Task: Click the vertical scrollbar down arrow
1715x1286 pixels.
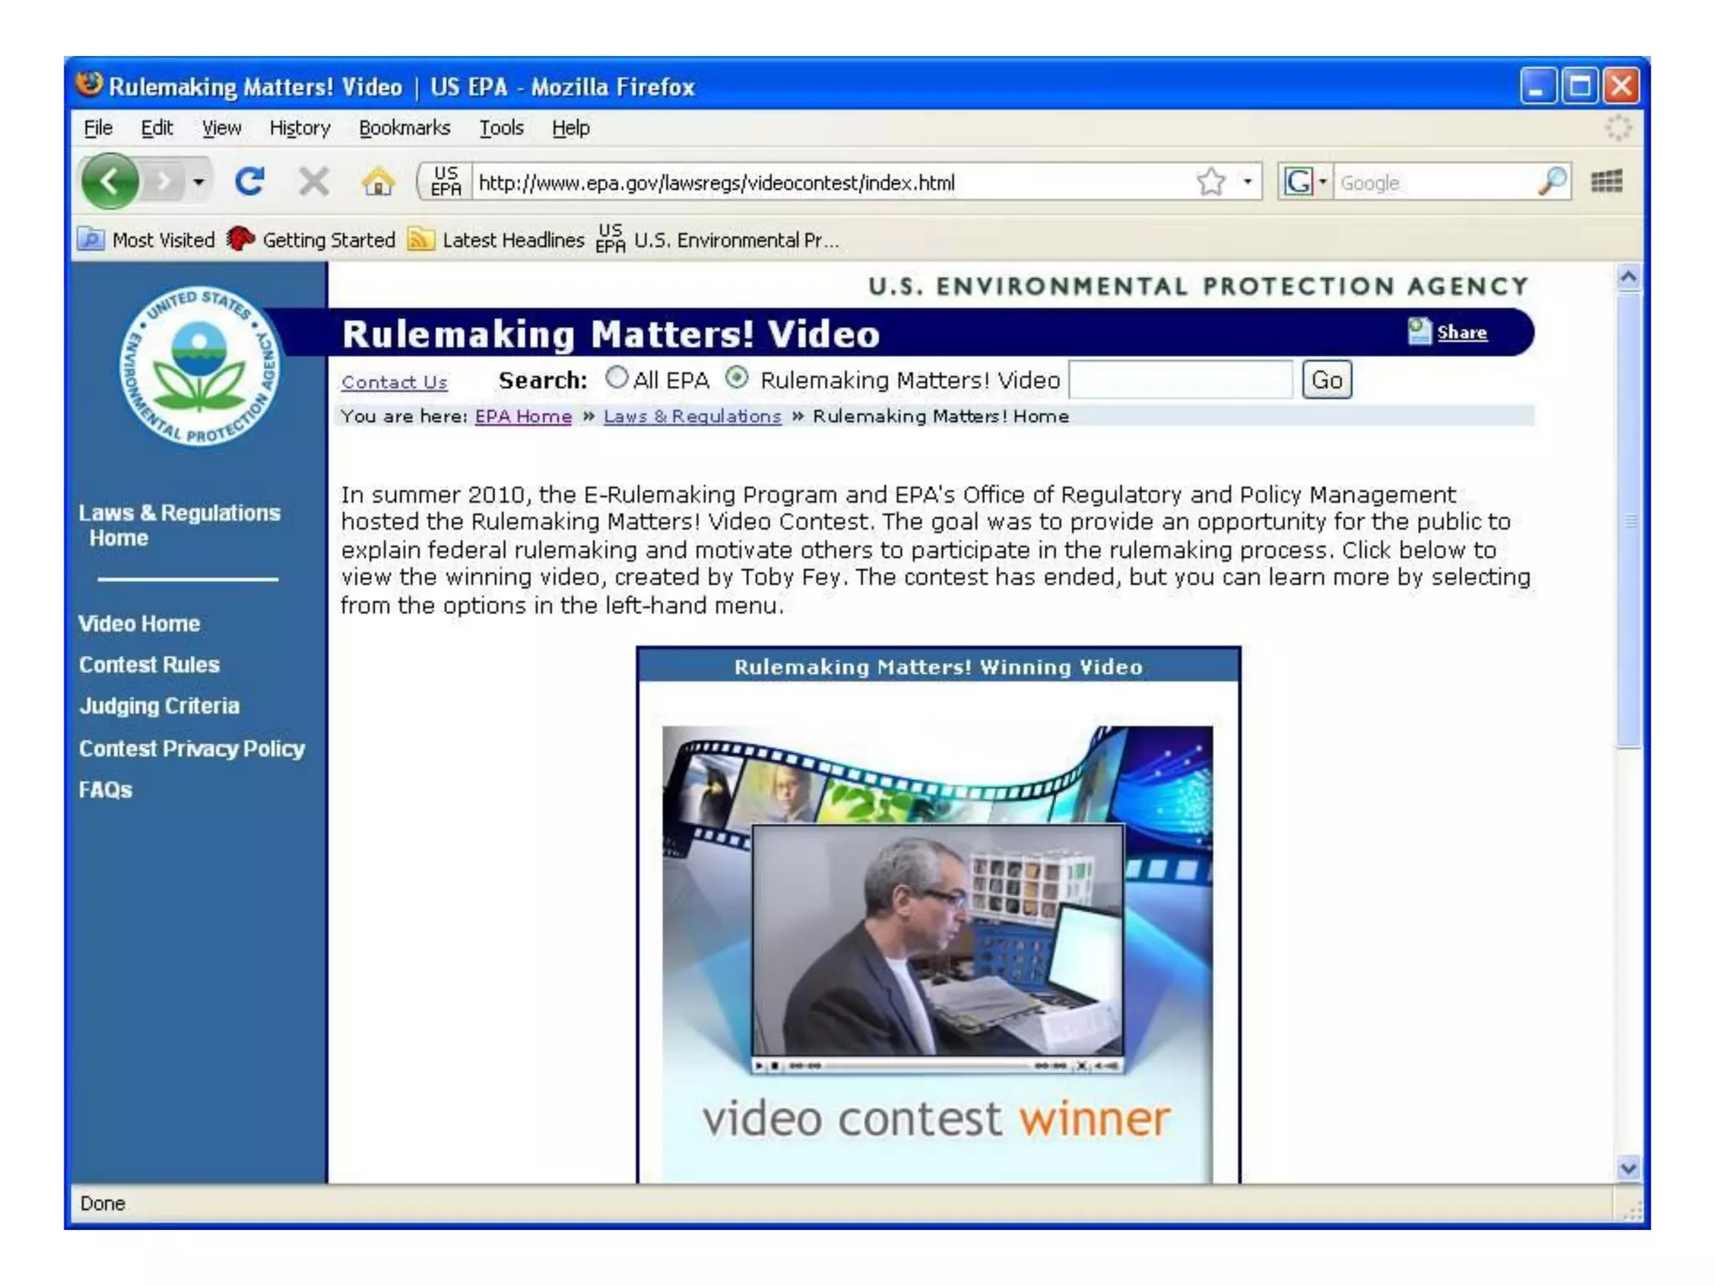Action: pyautogui.click(x=1628, y=1168)
